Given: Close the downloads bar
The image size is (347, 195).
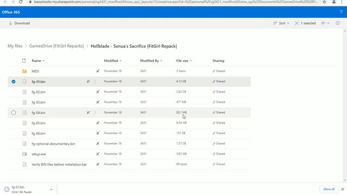Looking at the screenshot, I should 343,189.
